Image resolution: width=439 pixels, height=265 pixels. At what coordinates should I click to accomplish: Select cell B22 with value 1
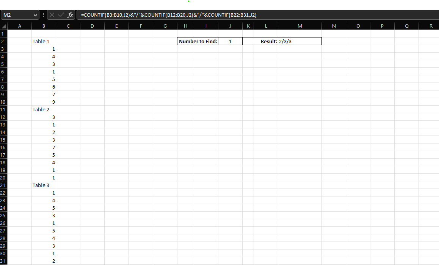click(x=44, y=193)
